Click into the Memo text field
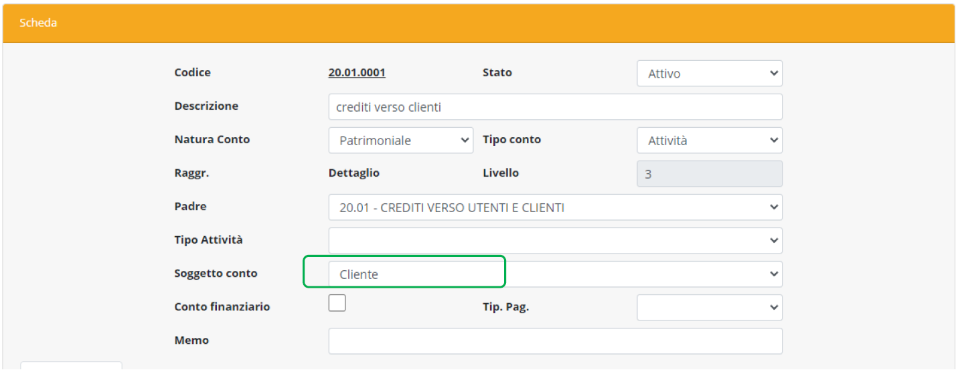Image resolution: width=962 pixels, height=378 pixels. [554, 341]
